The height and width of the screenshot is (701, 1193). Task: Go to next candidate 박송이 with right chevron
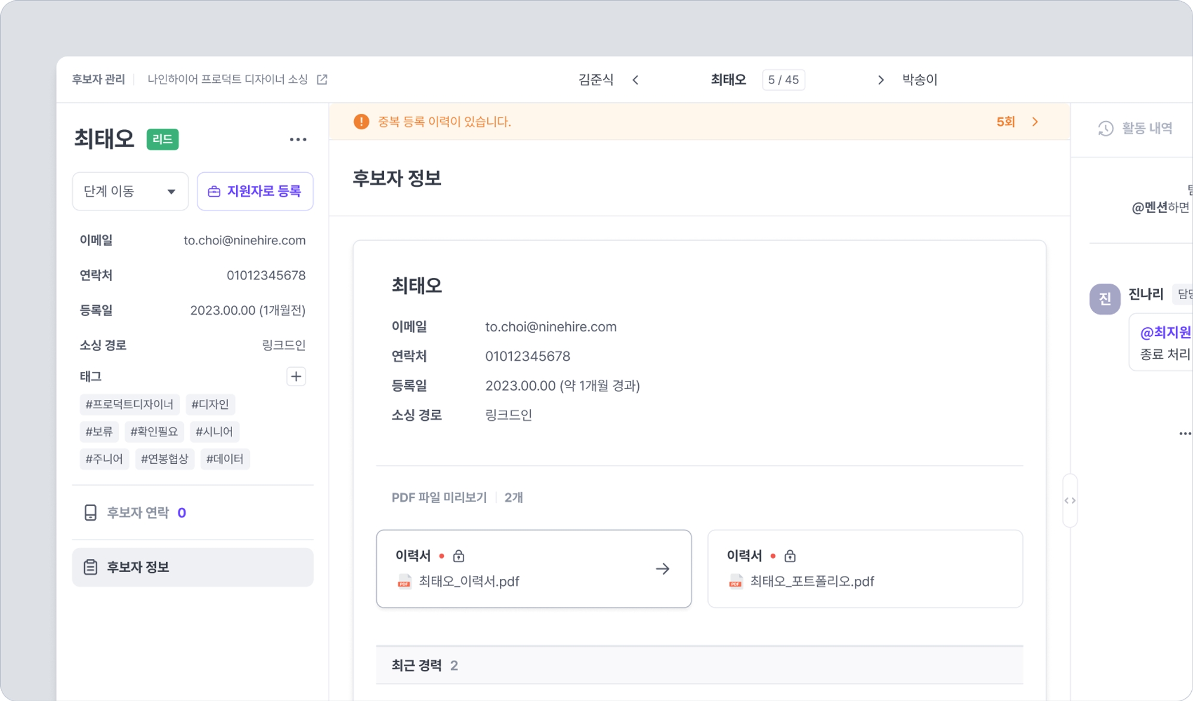[x=880, y=80]
